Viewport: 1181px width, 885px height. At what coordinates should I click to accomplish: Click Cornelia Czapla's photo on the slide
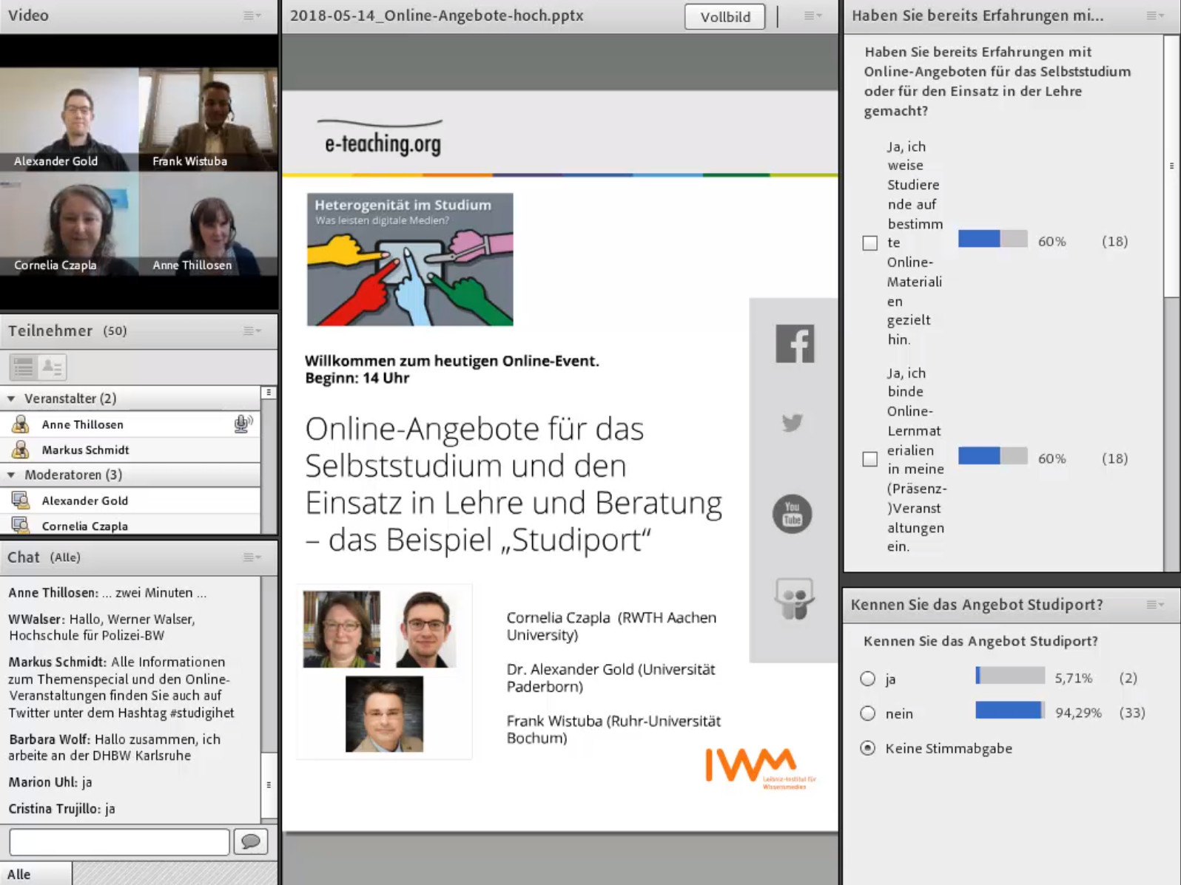pos(341,628)
